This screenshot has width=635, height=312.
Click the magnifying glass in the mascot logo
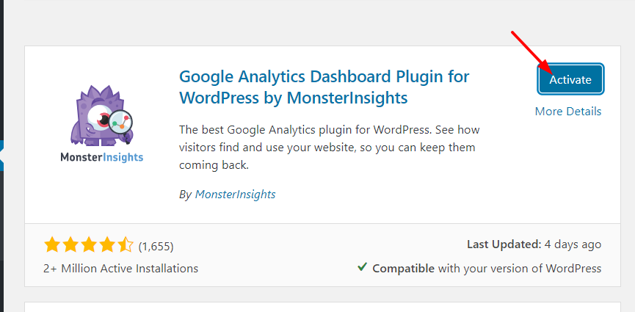(x=120, y=123)
